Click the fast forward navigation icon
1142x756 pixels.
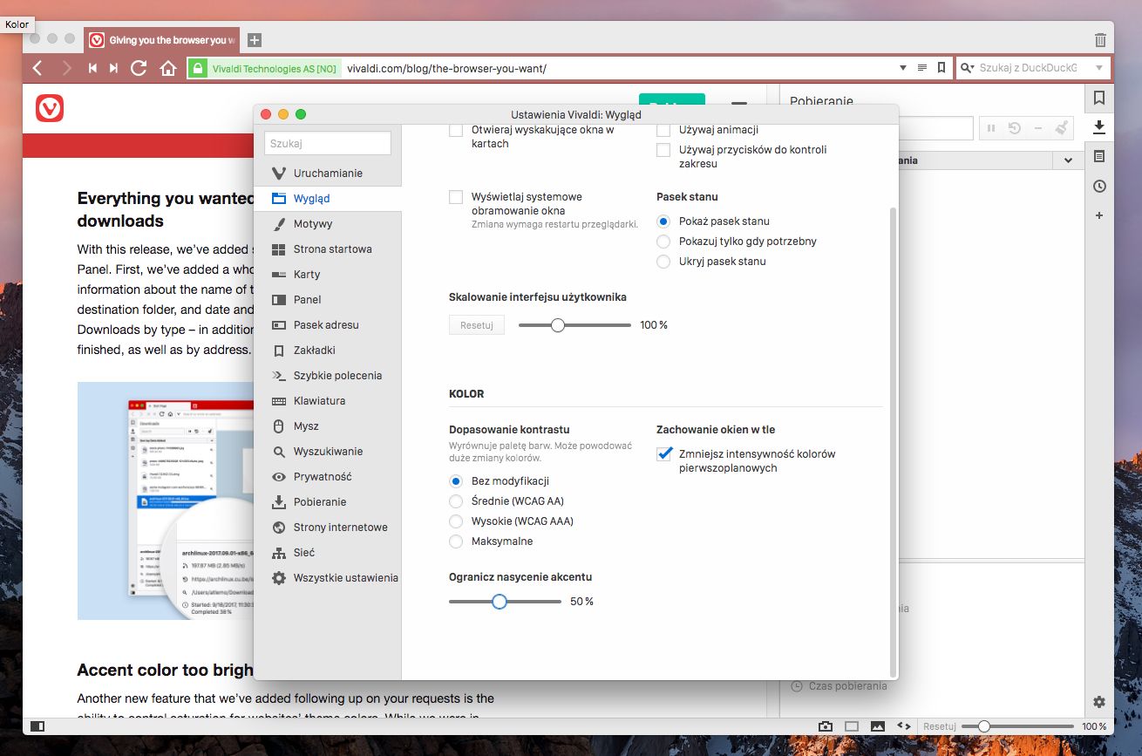click(114, 68)
